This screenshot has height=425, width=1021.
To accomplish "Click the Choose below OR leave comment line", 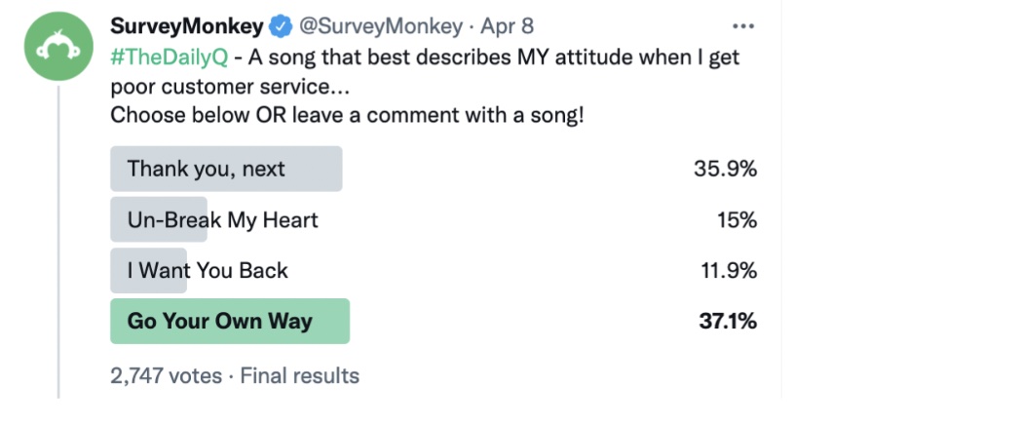I will tap(347, 115).
